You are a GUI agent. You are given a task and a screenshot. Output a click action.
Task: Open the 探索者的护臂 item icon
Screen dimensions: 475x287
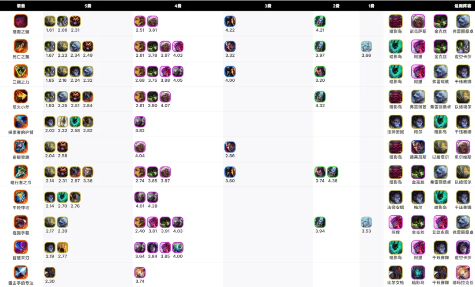(21, 122)
